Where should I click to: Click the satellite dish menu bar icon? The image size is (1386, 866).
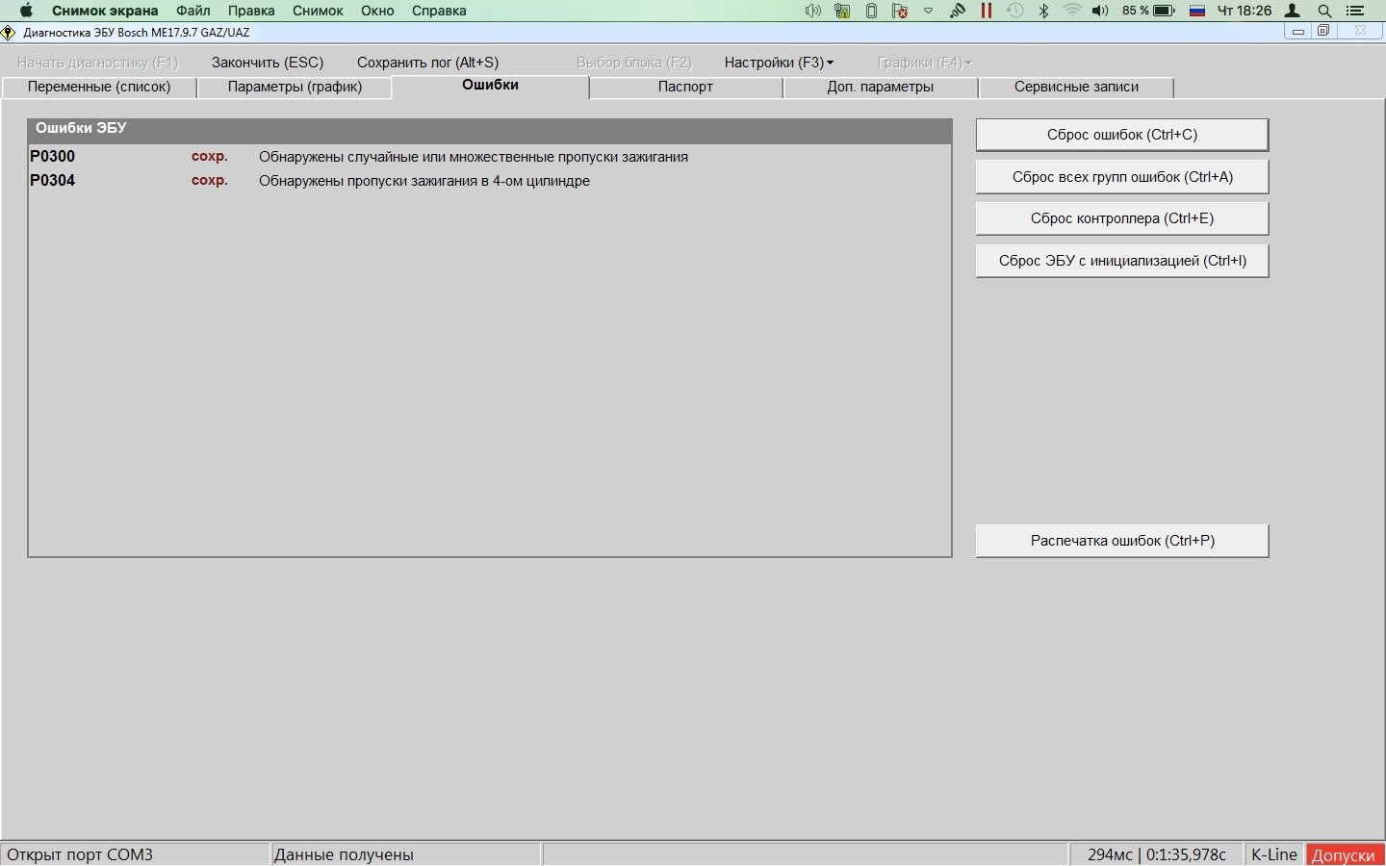958,11
